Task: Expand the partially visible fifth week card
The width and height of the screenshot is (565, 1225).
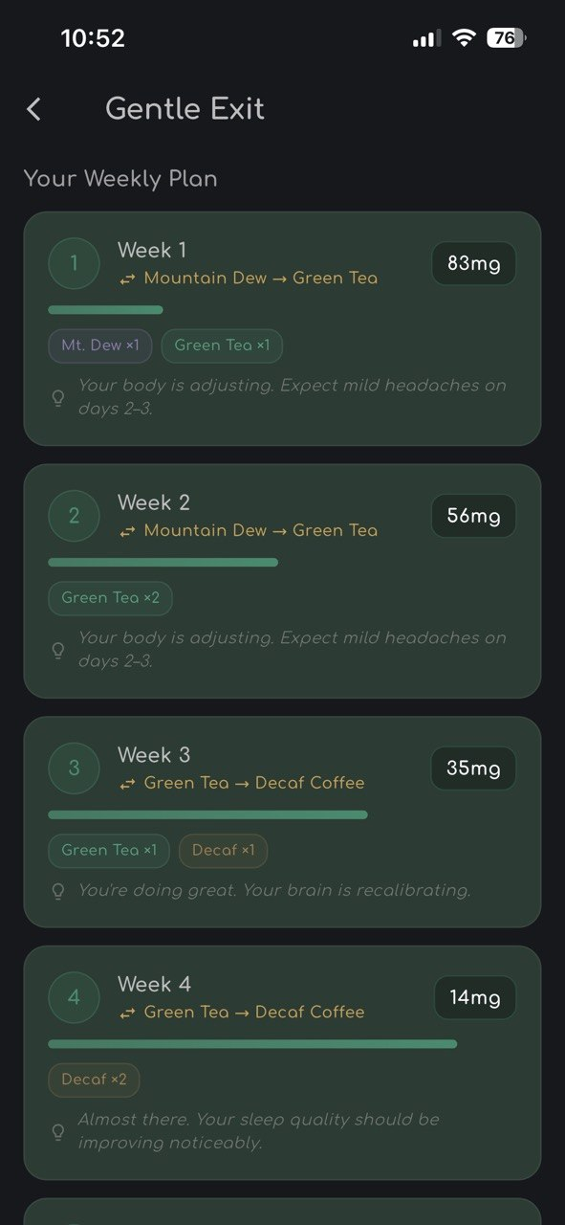Action: pos(282,1215)
